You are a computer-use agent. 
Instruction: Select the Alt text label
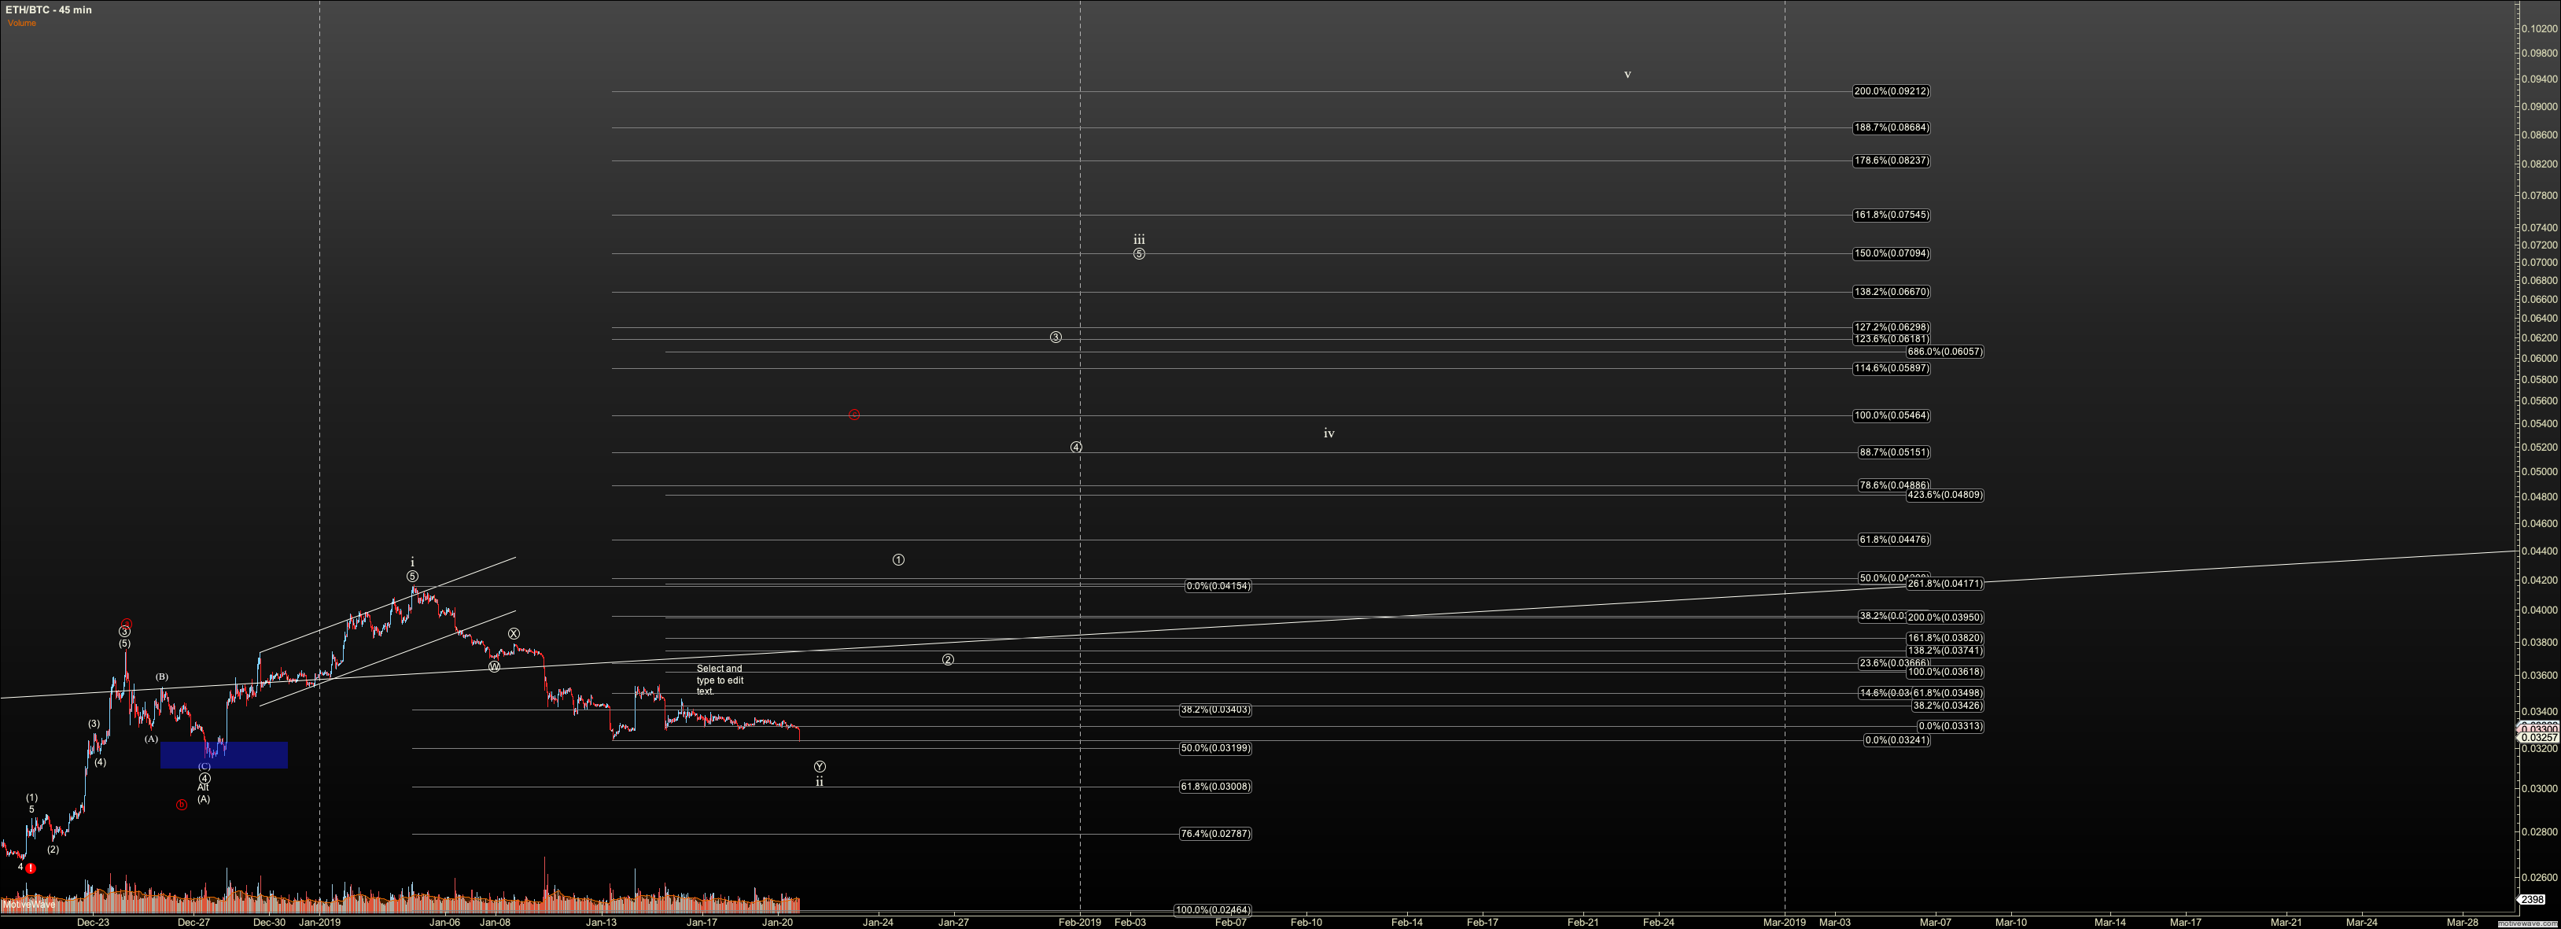coord(203,787)
